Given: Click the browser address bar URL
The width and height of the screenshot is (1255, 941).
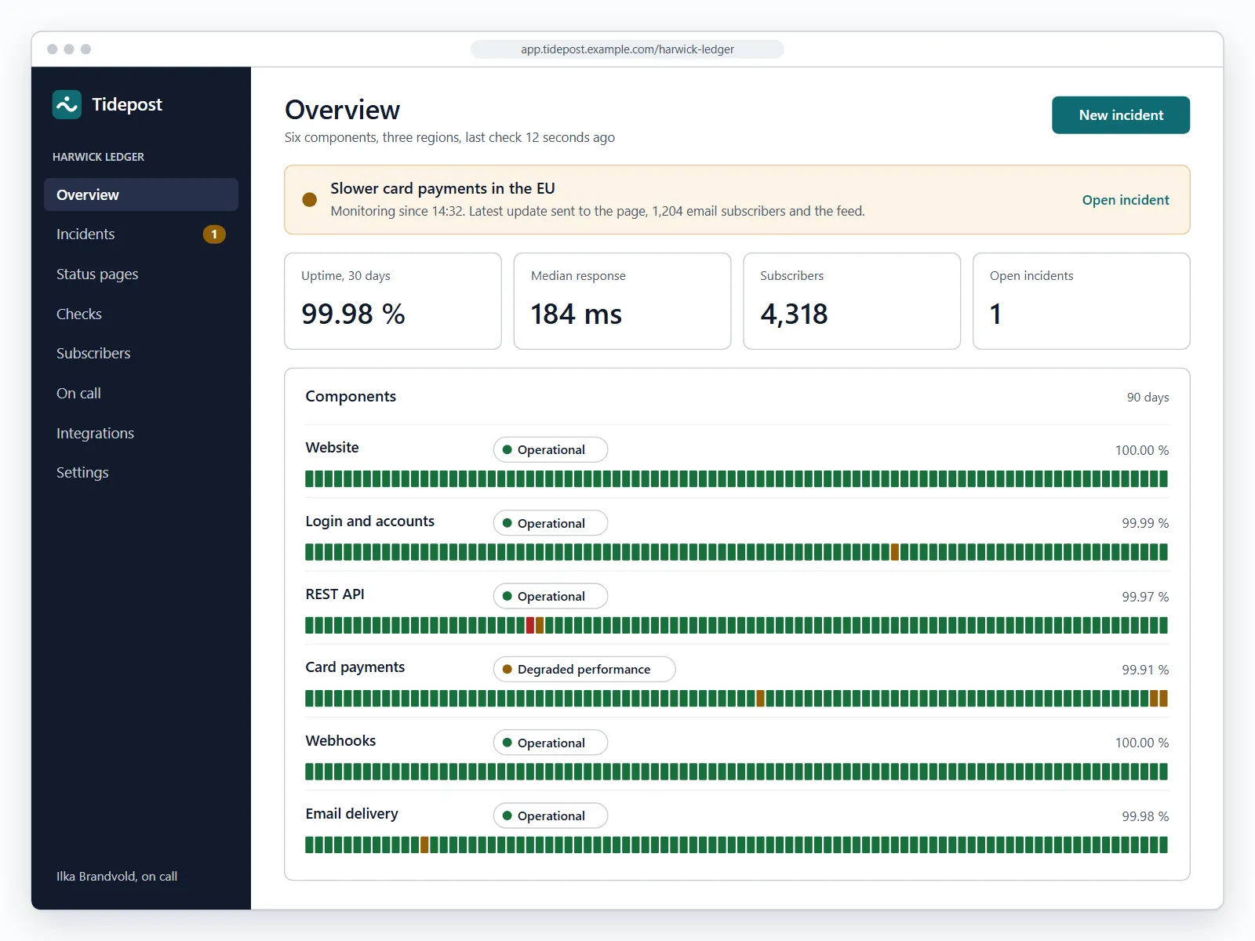Looking at the screenshot, I should 627,49.
